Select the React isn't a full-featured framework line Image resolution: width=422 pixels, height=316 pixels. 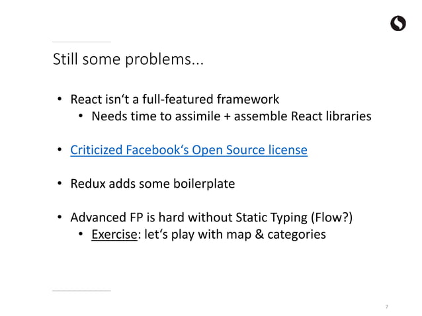tap(175, 99)
